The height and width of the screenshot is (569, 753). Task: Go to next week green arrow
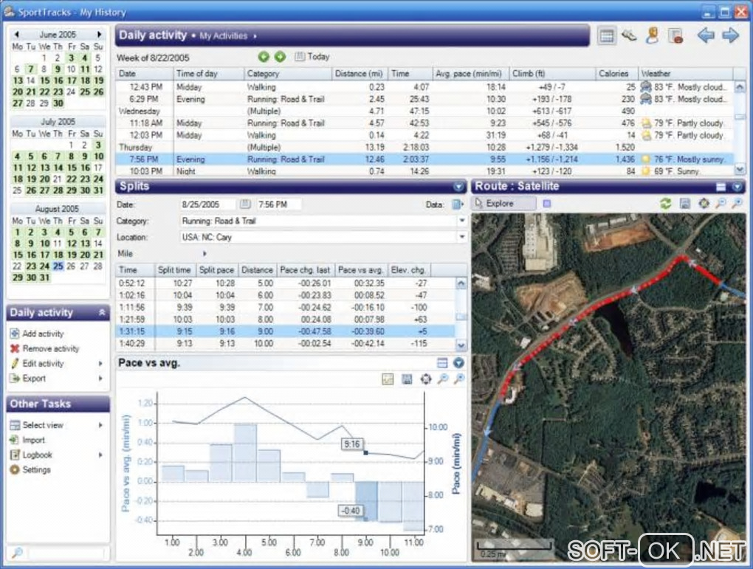[x=280, y=57]
